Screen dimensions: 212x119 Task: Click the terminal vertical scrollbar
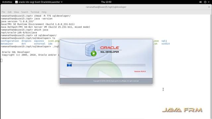click(x=211, y=67)
